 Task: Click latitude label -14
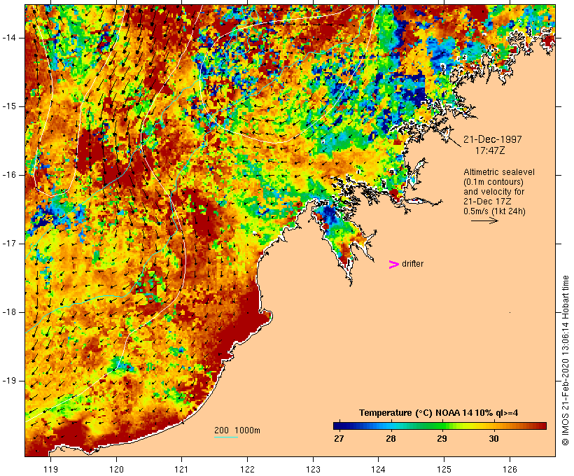coord(9,38)
